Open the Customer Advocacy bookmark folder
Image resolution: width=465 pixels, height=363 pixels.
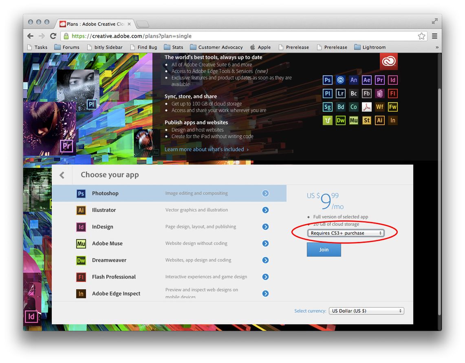point(216,47)
